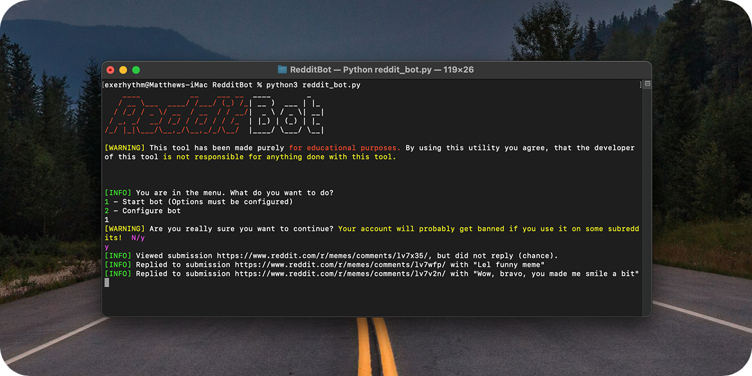
Task: Click the reply text "Lel funny meme"
Action: (509, 264)
